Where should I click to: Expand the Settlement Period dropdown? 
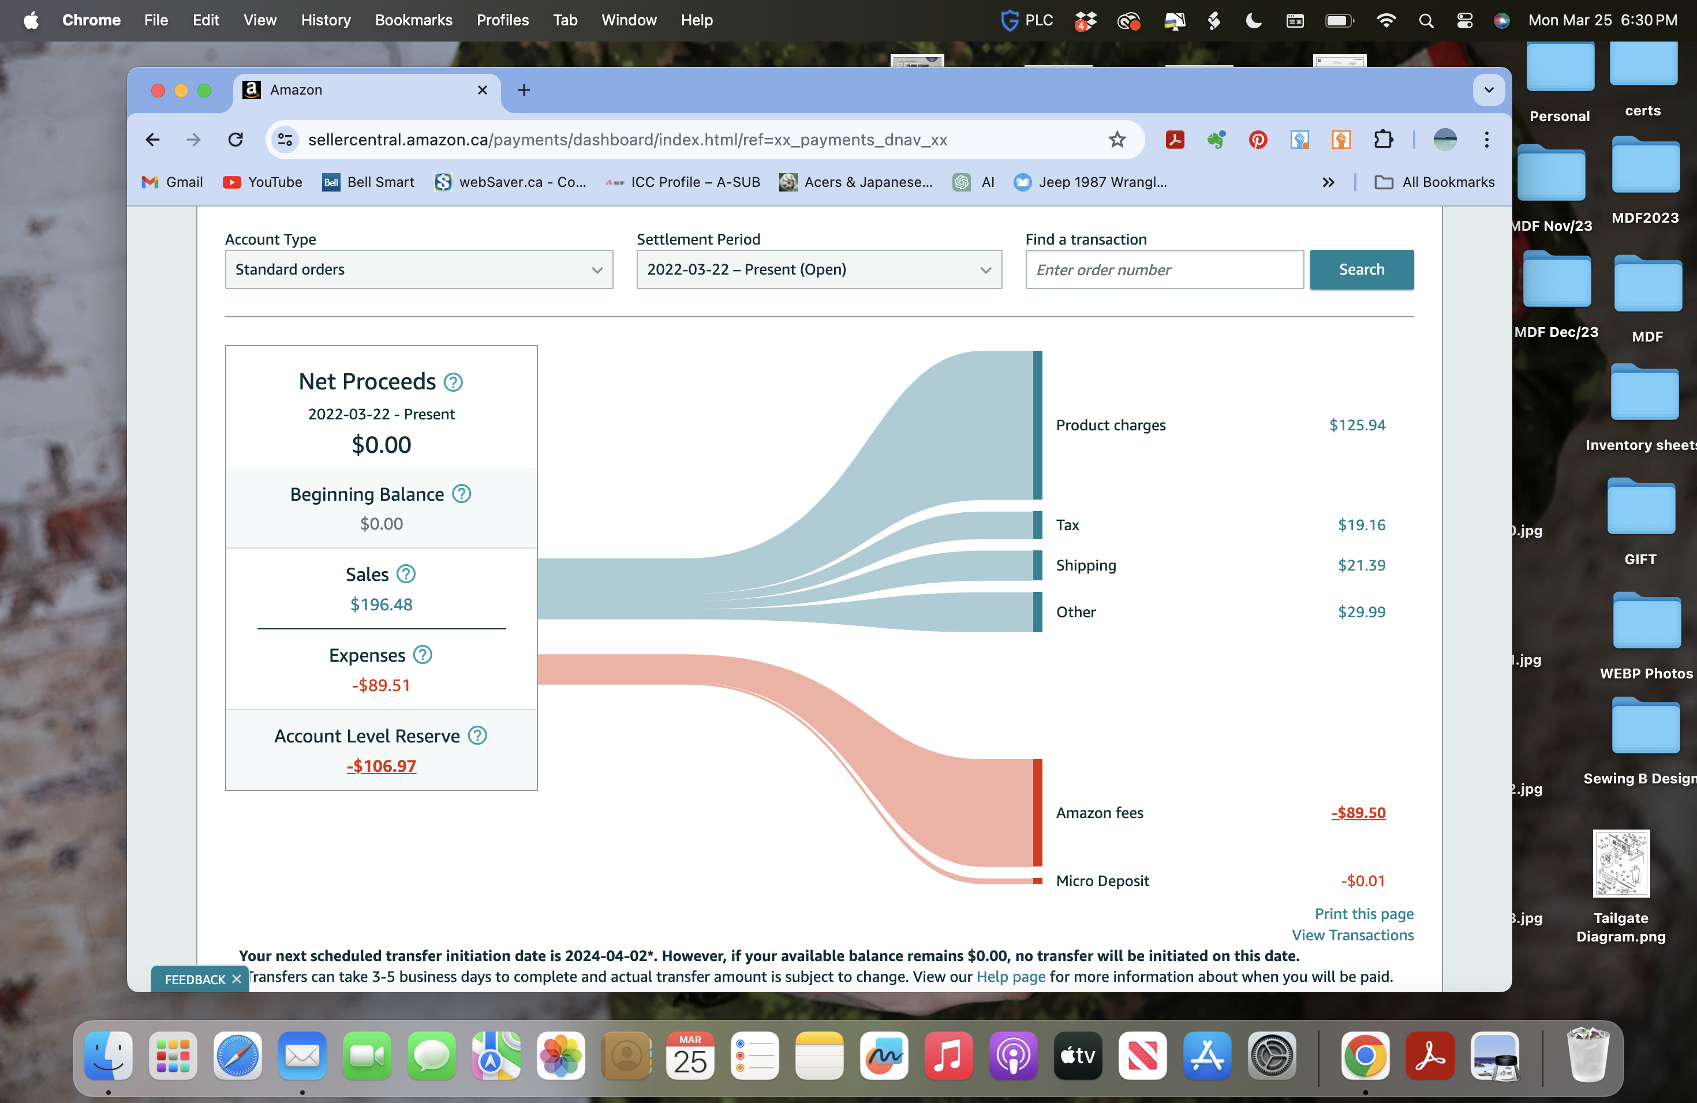pos(818,269)
